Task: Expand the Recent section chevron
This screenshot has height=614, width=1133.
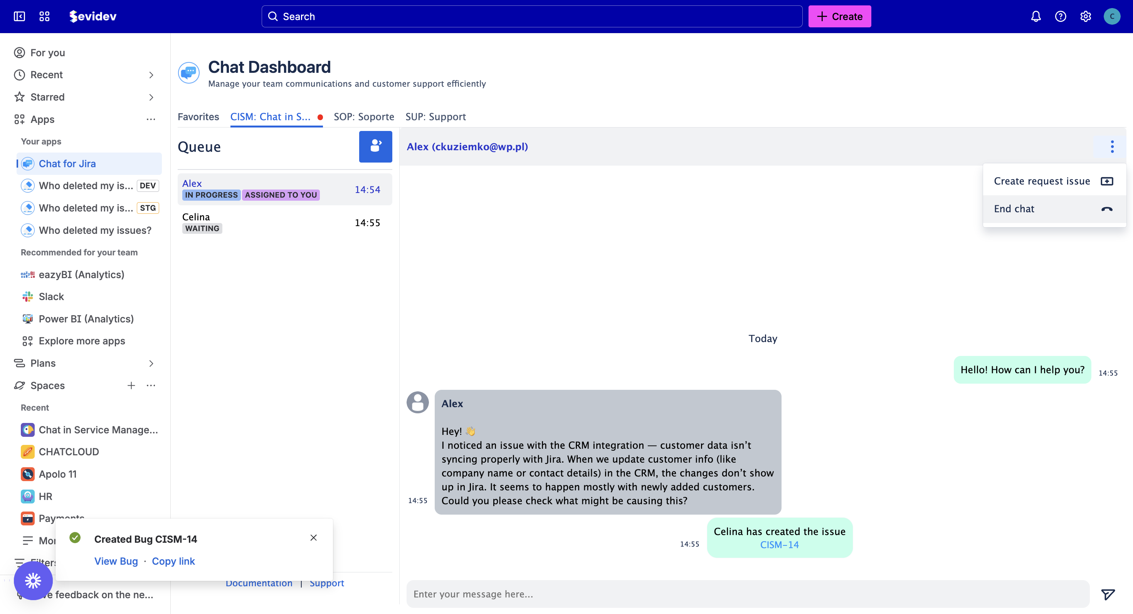Action: (x=151, y=75)
